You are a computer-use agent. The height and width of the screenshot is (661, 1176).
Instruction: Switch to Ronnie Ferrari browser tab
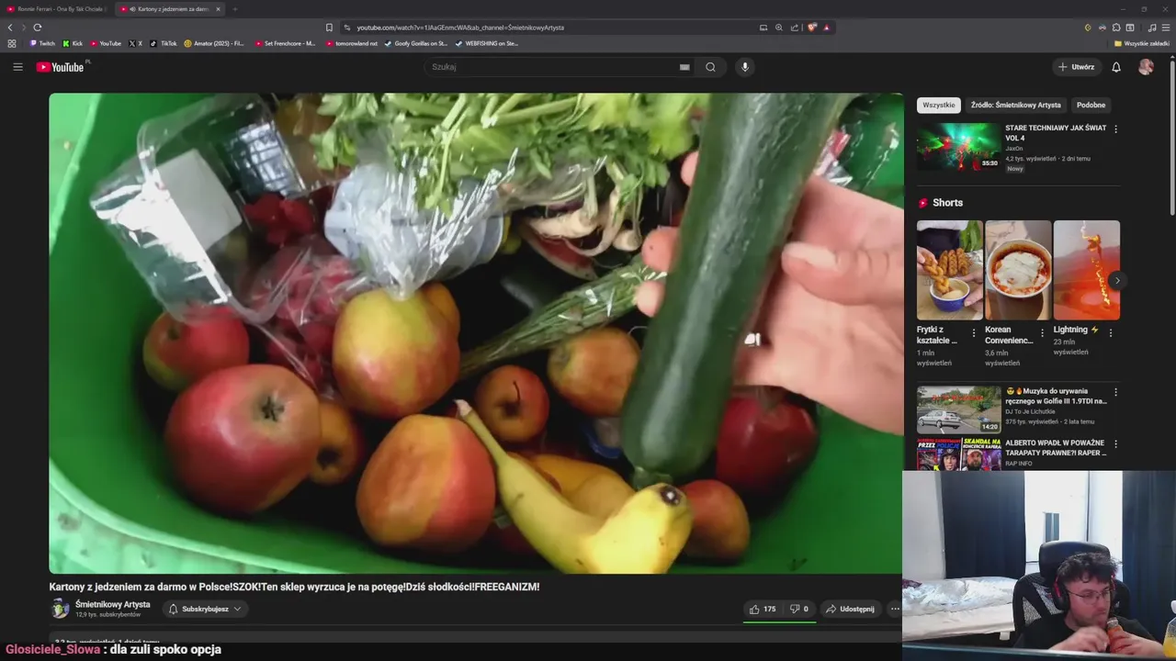58,9
